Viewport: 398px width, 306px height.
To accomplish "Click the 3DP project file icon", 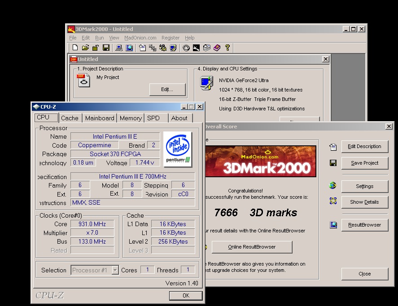I will coord(83,80).
